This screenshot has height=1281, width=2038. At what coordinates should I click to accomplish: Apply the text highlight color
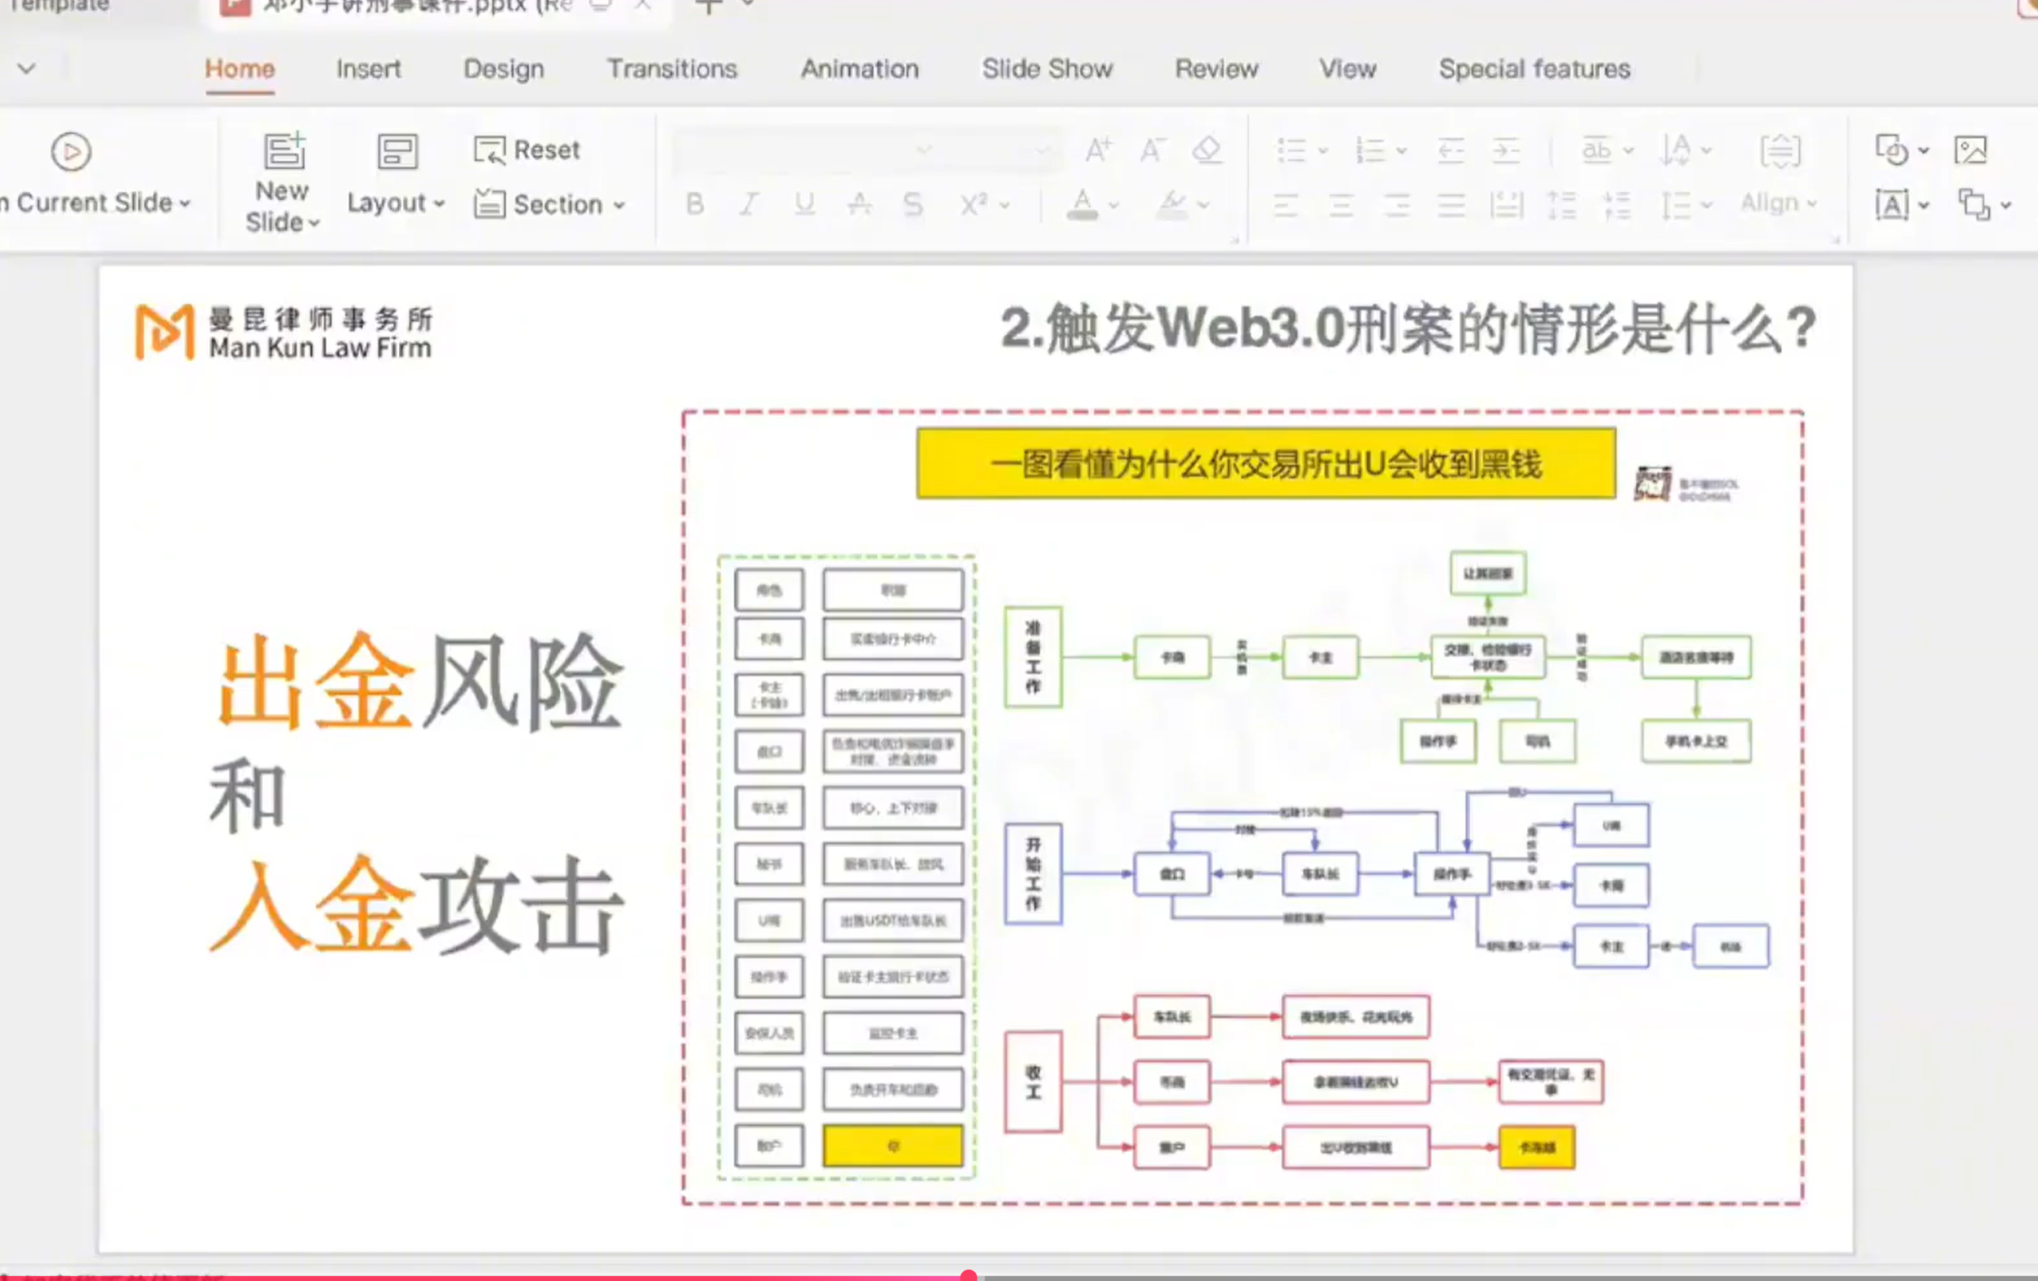1172,204
